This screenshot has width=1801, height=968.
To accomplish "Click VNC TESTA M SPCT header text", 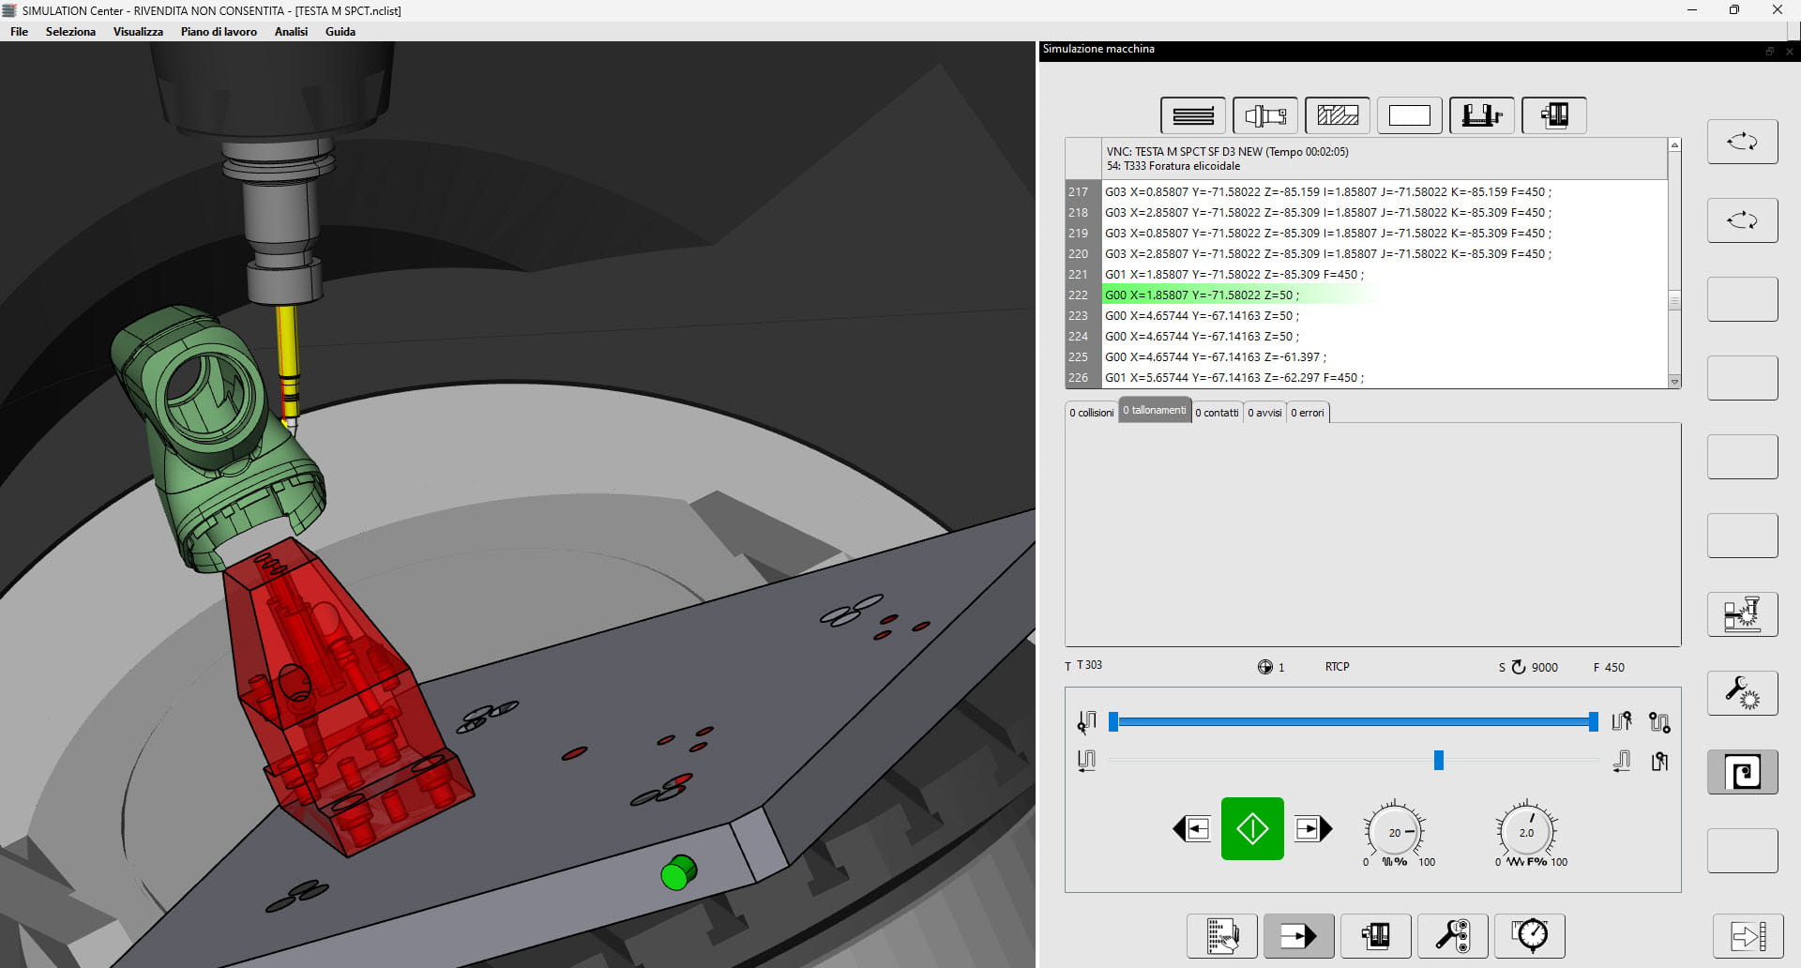I will 1227,151.
